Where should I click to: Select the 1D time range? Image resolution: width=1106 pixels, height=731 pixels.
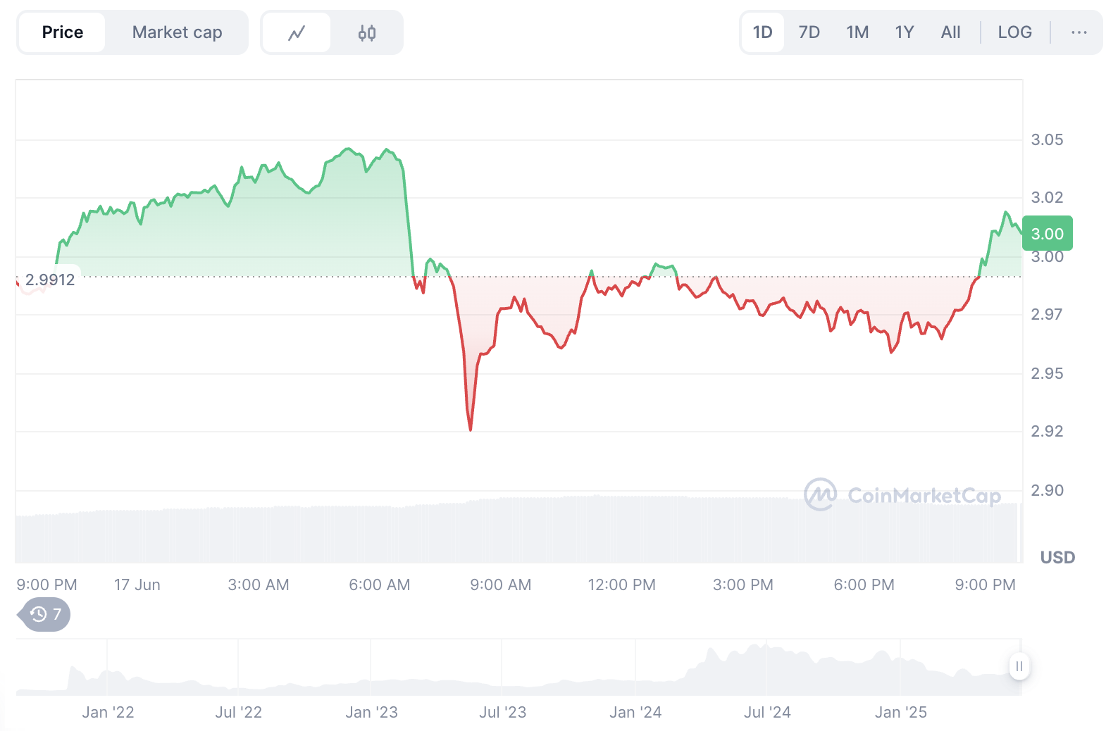click(x=762, y=32)
